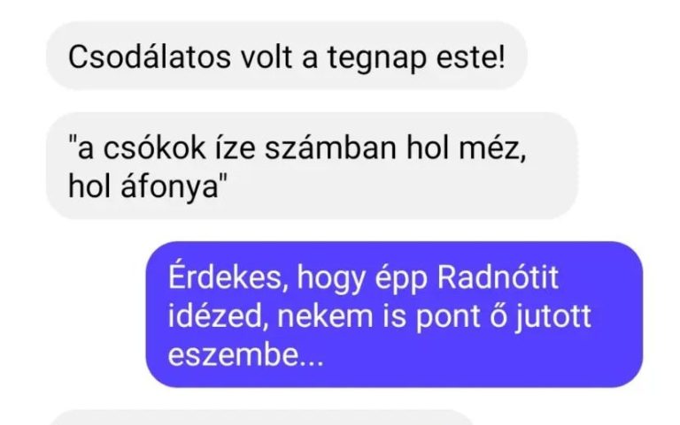Click the word "hogy" in purple bubble
Screen dimensions: 680x425
331,277
